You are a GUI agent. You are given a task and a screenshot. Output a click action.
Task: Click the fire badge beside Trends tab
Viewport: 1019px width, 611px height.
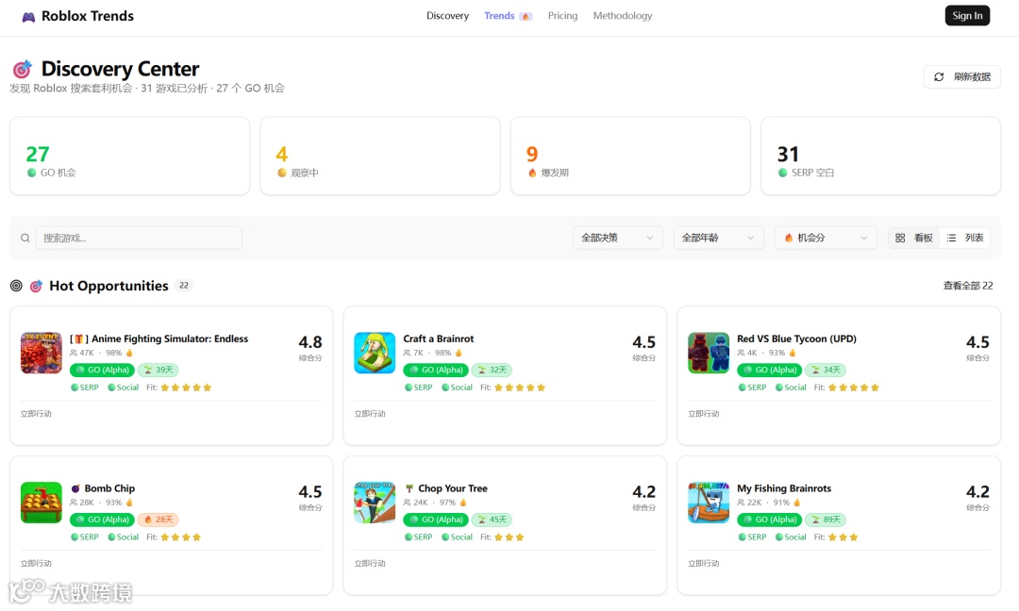coord(526,16)
